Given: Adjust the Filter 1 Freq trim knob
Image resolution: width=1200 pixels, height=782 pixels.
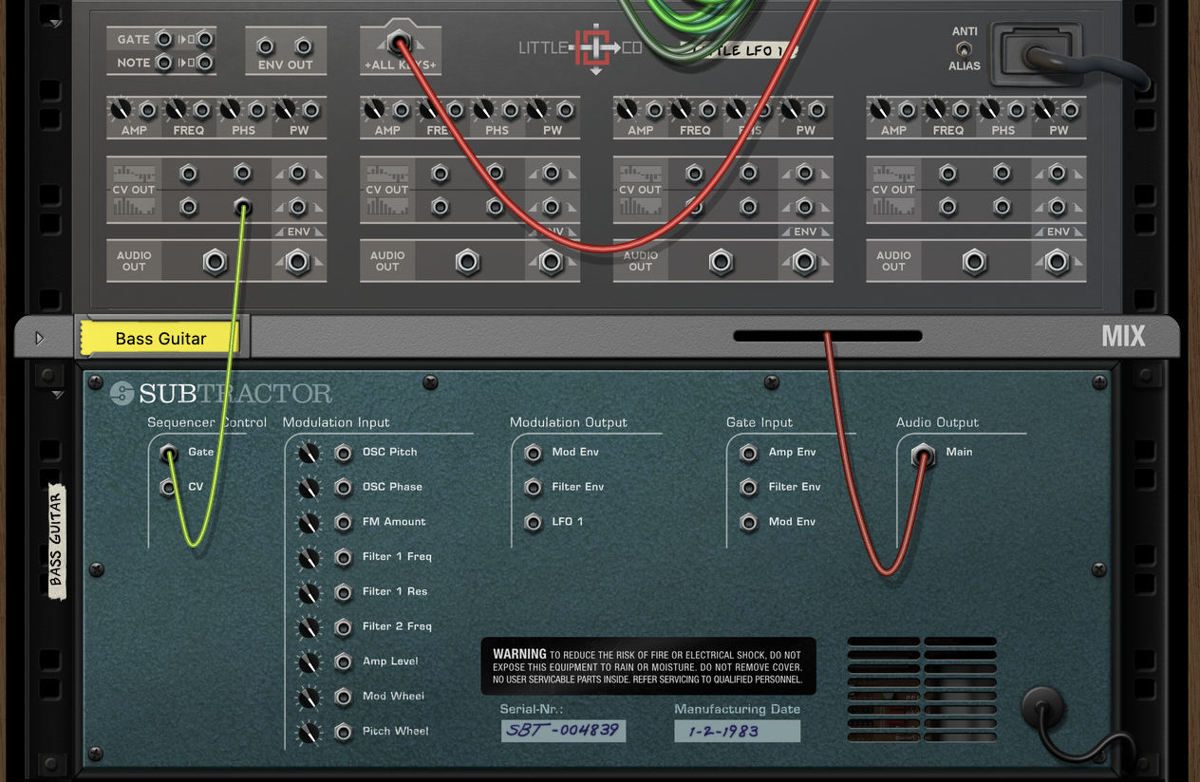Looking at the screenshot, I should (309, 559).
